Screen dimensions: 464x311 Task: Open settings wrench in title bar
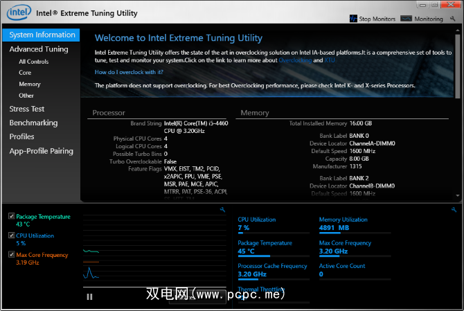452,19
